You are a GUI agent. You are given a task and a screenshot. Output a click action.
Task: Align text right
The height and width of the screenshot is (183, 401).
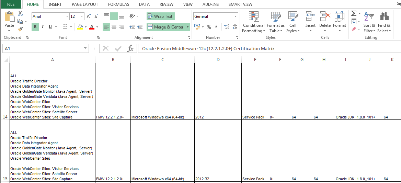122,27
